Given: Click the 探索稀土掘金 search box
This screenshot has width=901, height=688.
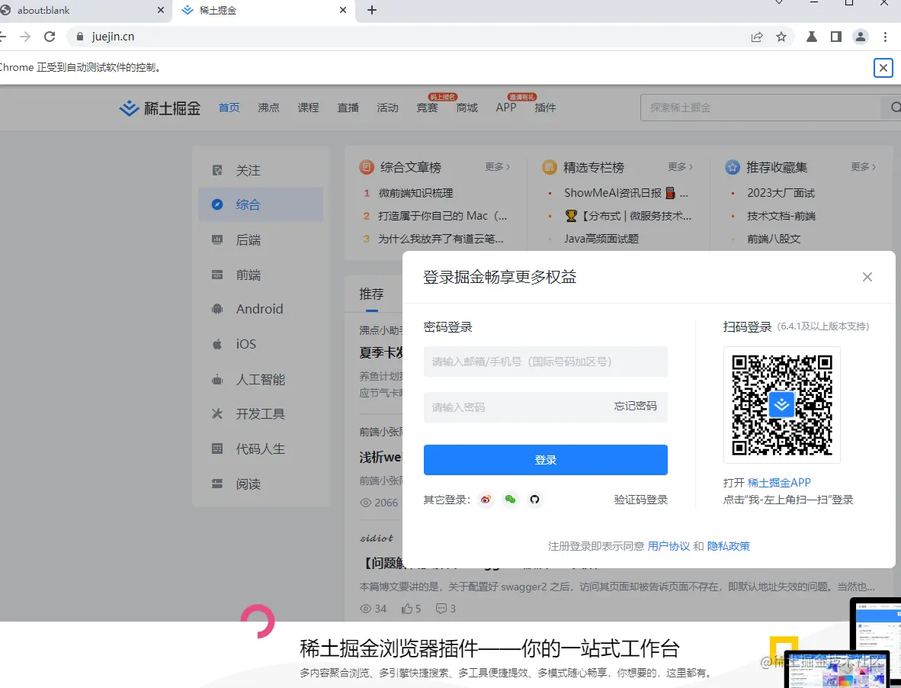Looking at the screenshot, I should click(x=762, y=108).
